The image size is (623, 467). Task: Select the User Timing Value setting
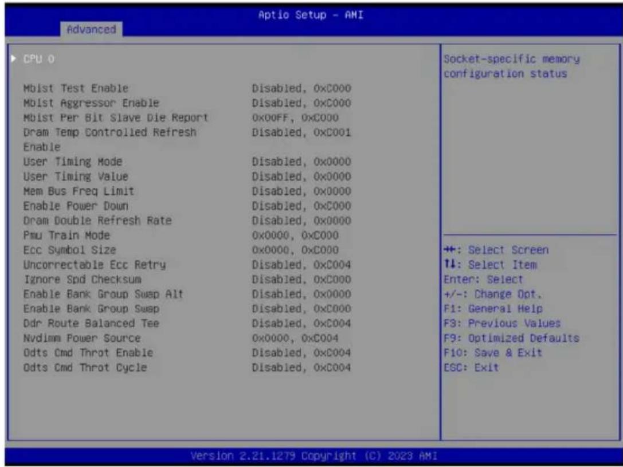coord(187,176)
